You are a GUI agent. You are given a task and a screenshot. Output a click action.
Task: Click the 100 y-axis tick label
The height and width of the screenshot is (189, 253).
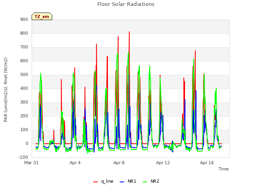point(24,130)
